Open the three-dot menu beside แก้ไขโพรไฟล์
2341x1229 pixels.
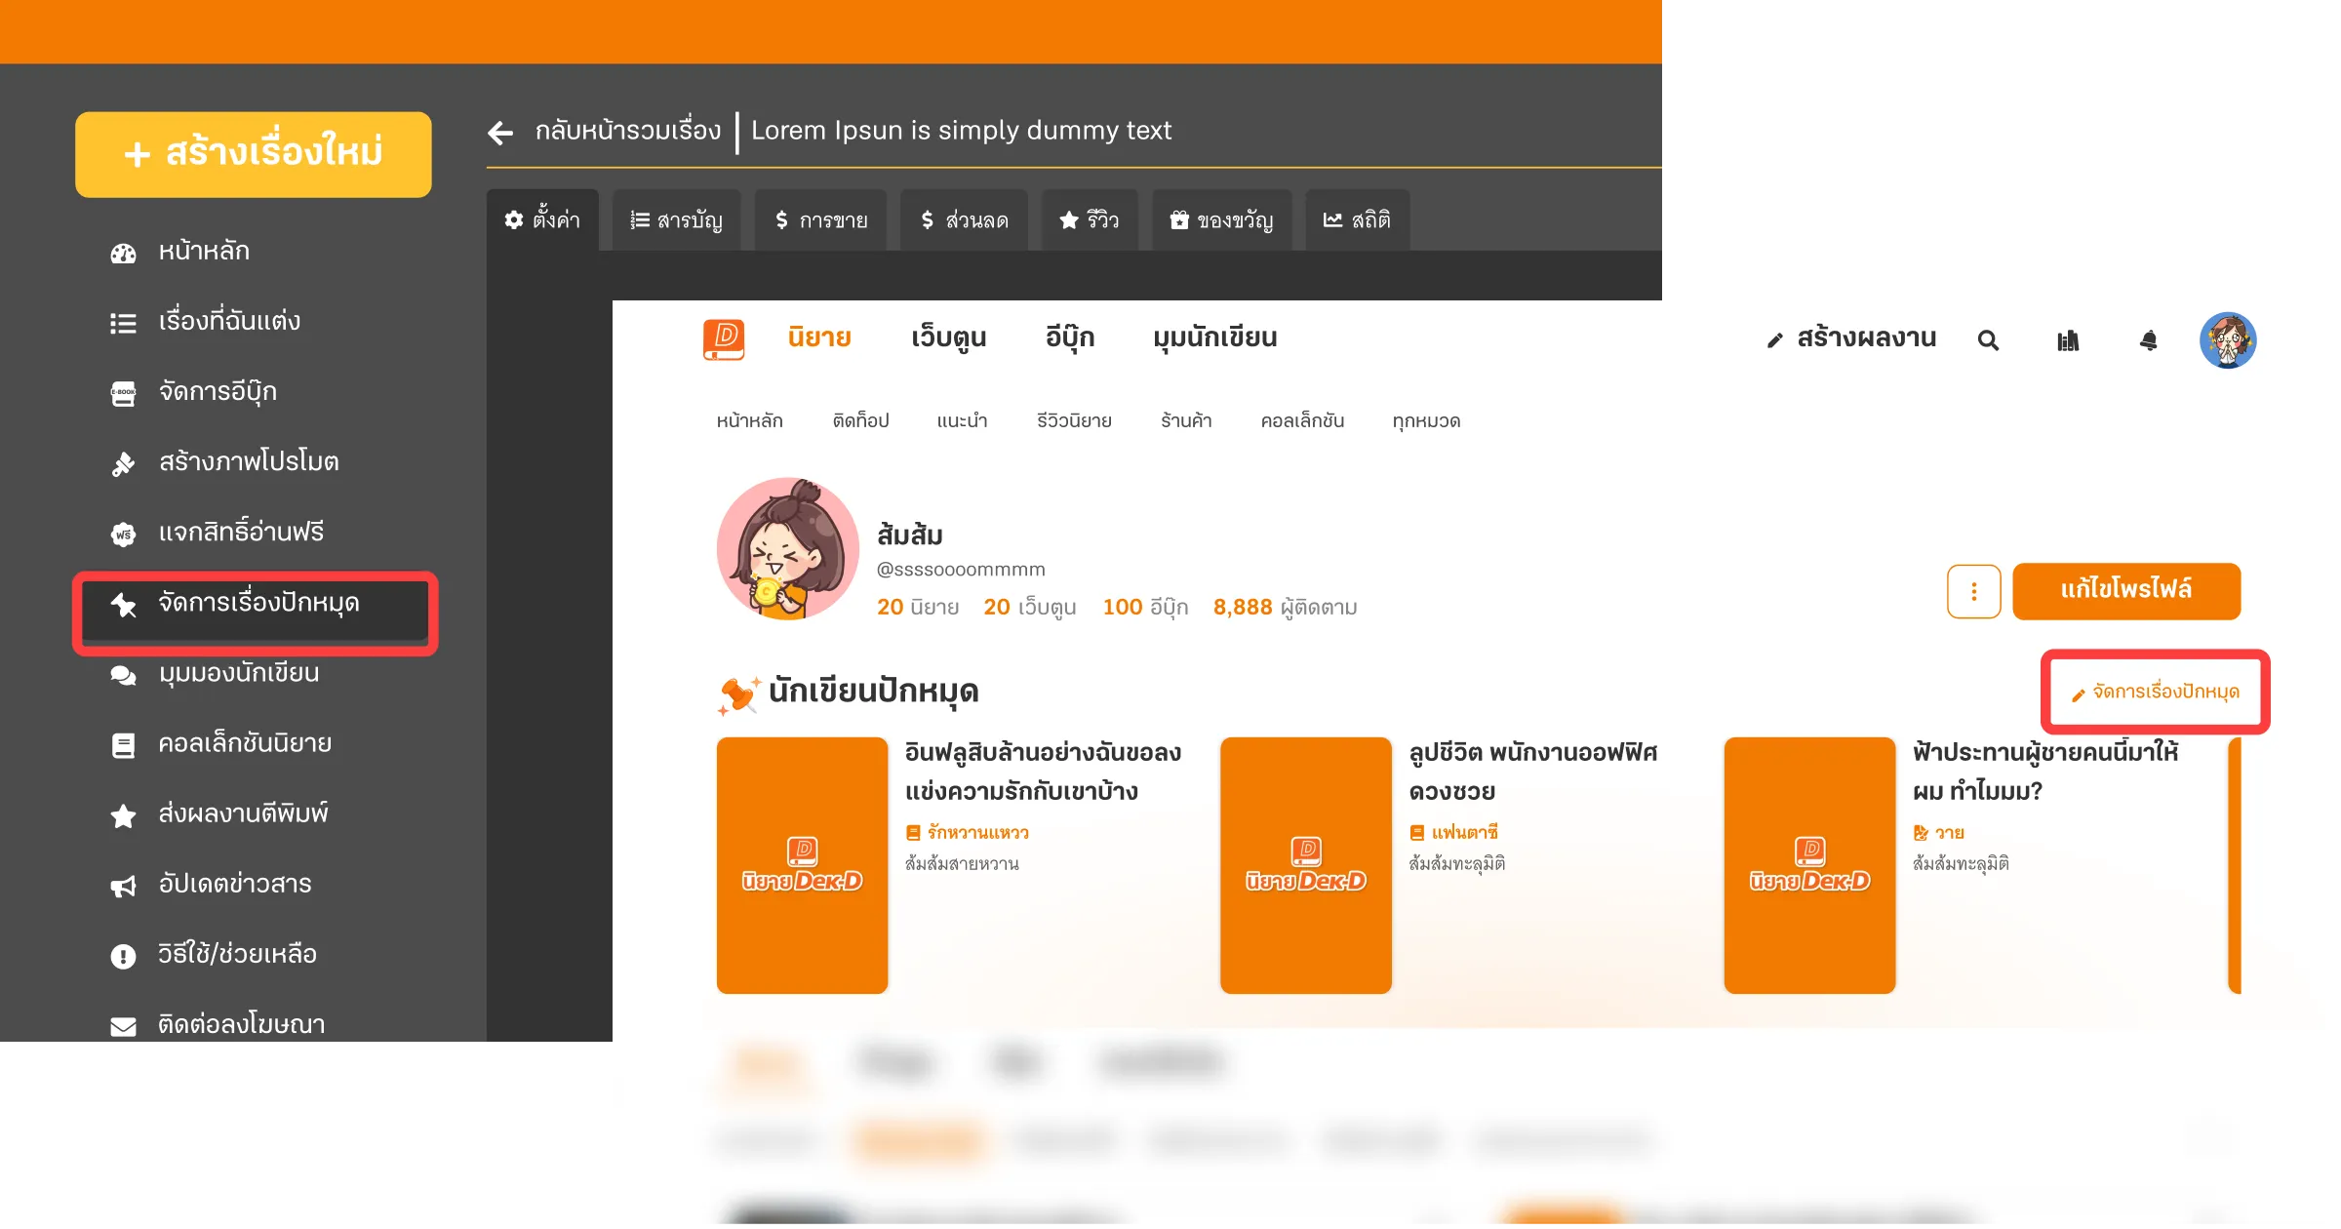[1974, 592]
